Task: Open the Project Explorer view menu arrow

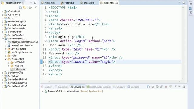Action: tap(36, 7)
